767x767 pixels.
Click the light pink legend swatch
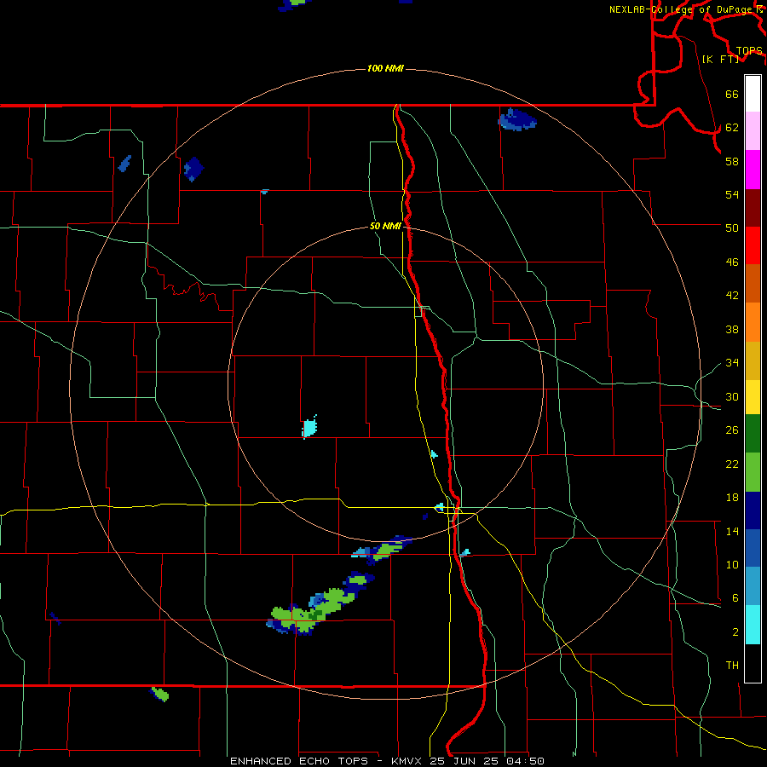tap(753, 130)
